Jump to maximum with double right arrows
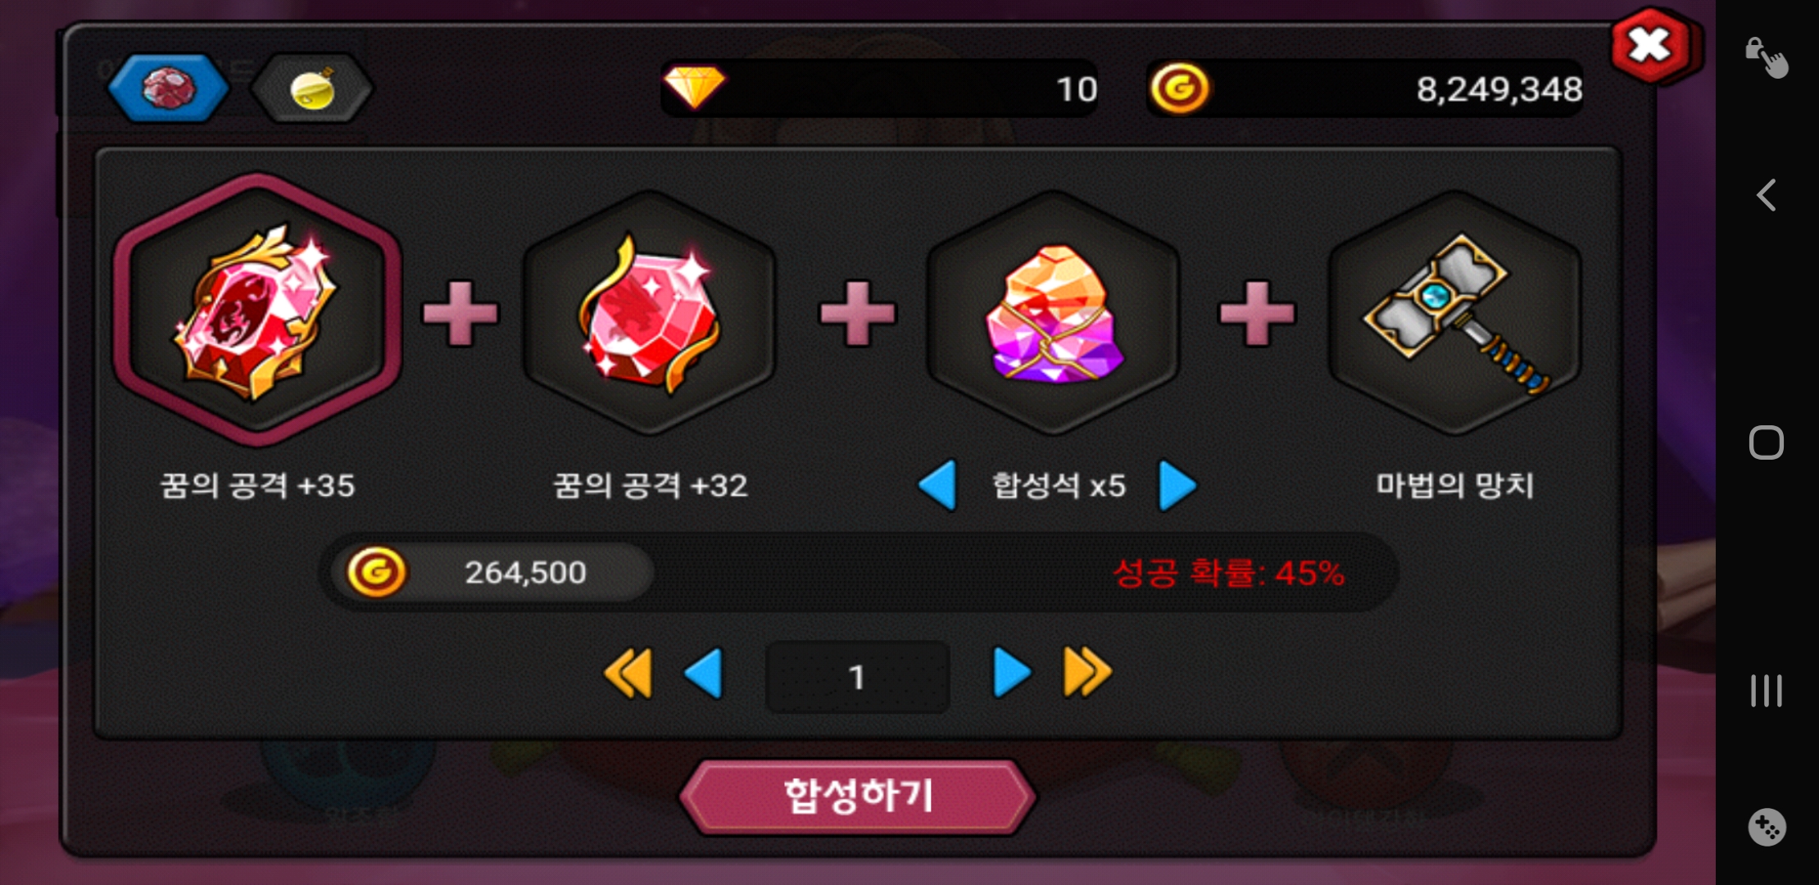Viewport: 1819px width, 885px height. [x=1087, y=673]
